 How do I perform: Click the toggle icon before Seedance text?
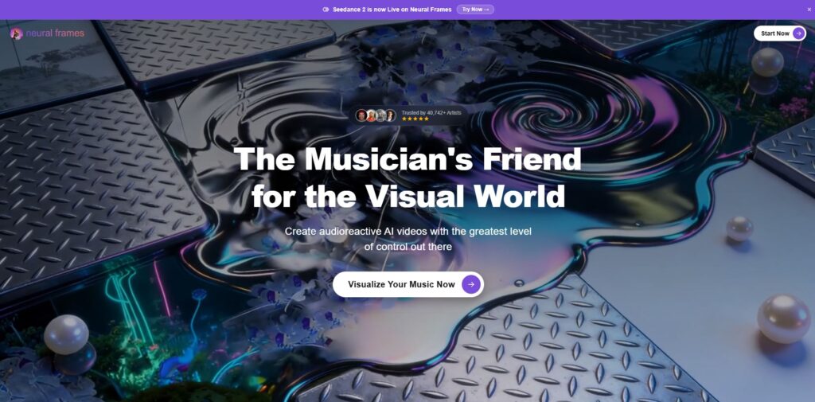[x=326, y=10]
